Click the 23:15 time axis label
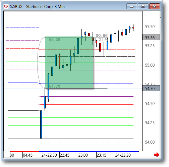The image size is (169, 167). 101,155
